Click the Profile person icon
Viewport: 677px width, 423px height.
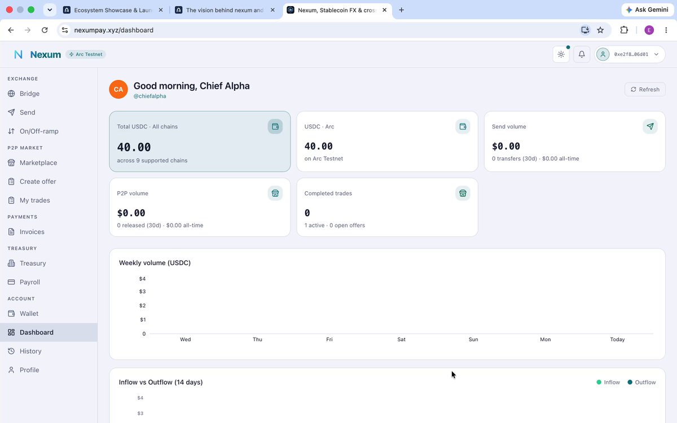click(x=11, y=370)
